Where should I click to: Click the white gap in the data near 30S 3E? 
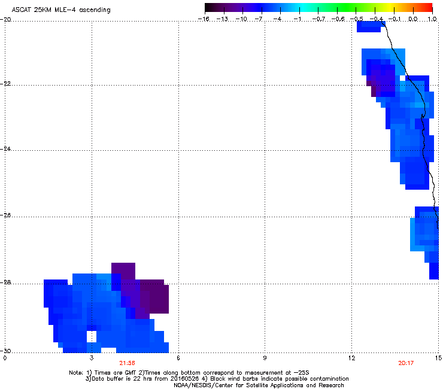pos(91,336)
